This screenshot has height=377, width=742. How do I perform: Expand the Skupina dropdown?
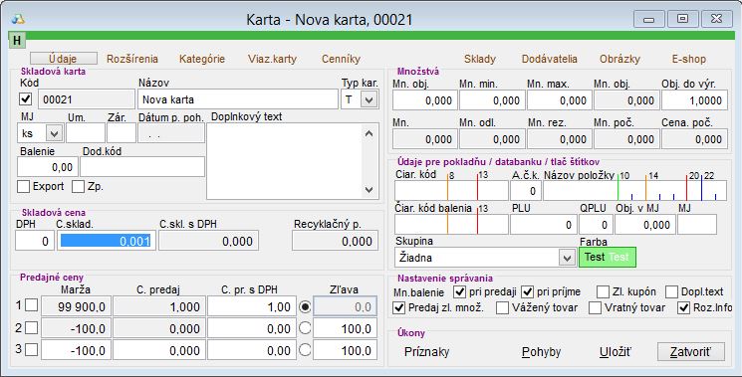[x=567, y=258]
